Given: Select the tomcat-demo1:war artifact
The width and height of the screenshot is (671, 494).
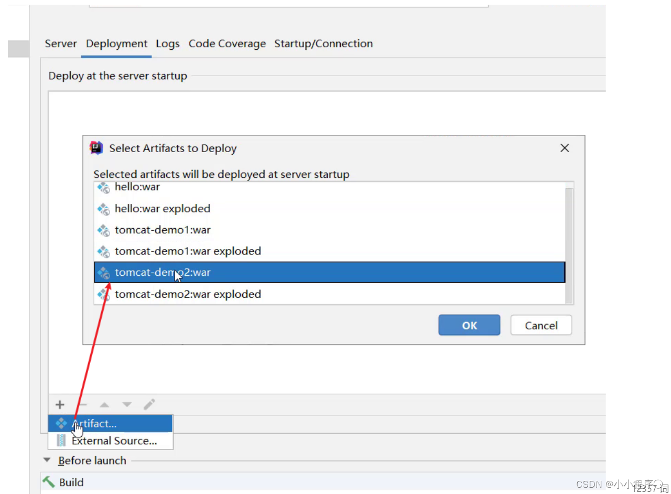Looking at the screenshot, I should [330, 230].
